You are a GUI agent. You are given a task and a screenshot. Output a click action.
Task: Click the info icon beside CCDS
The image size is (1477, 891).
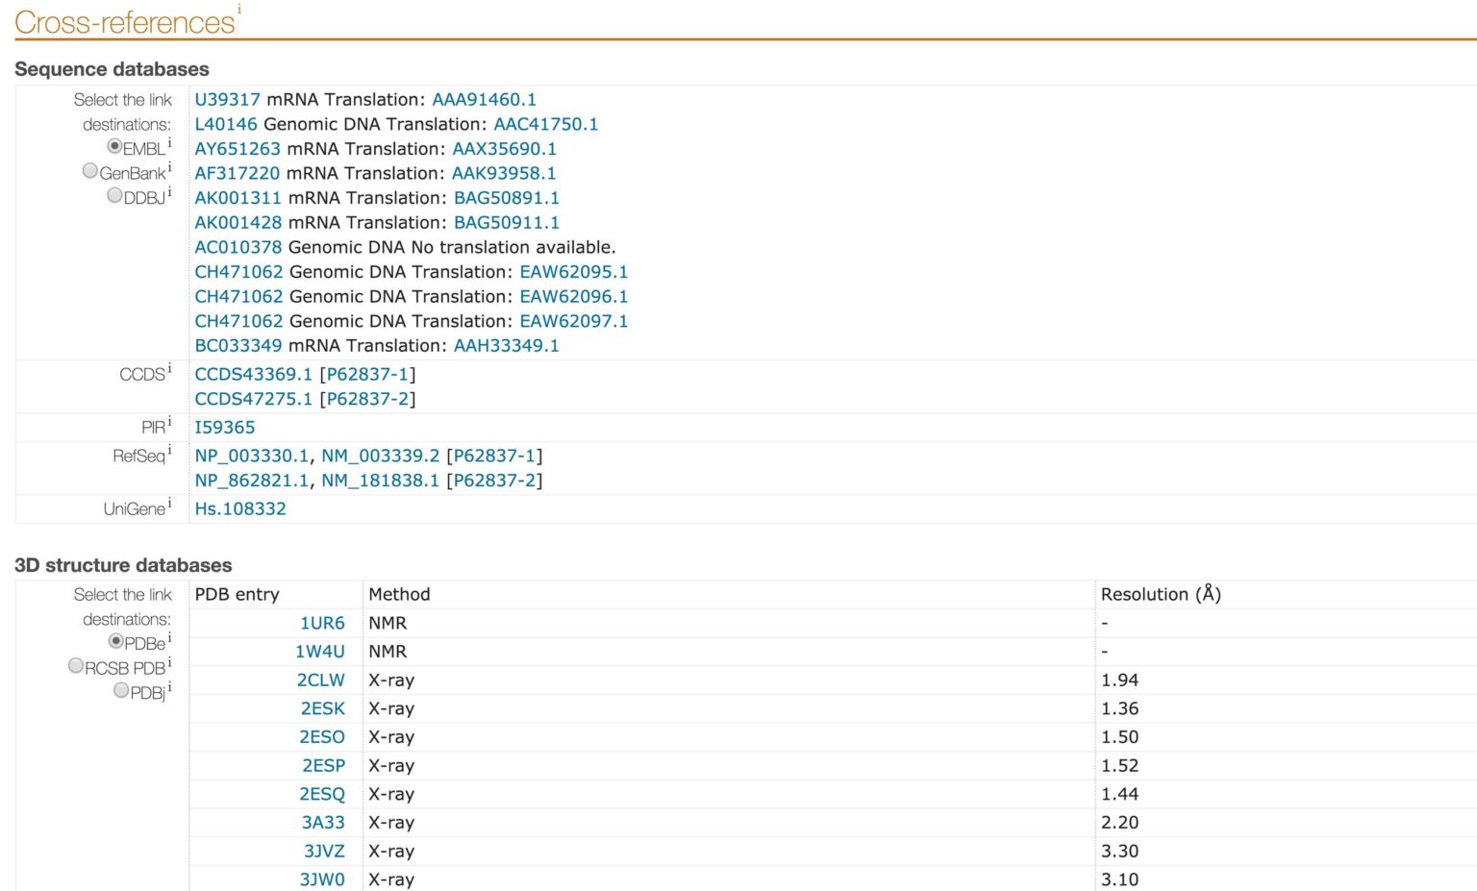point(169,368)
